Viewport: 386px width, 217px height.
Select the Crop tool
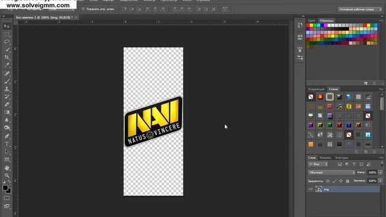pyautogui.click(x=7, y=57)
